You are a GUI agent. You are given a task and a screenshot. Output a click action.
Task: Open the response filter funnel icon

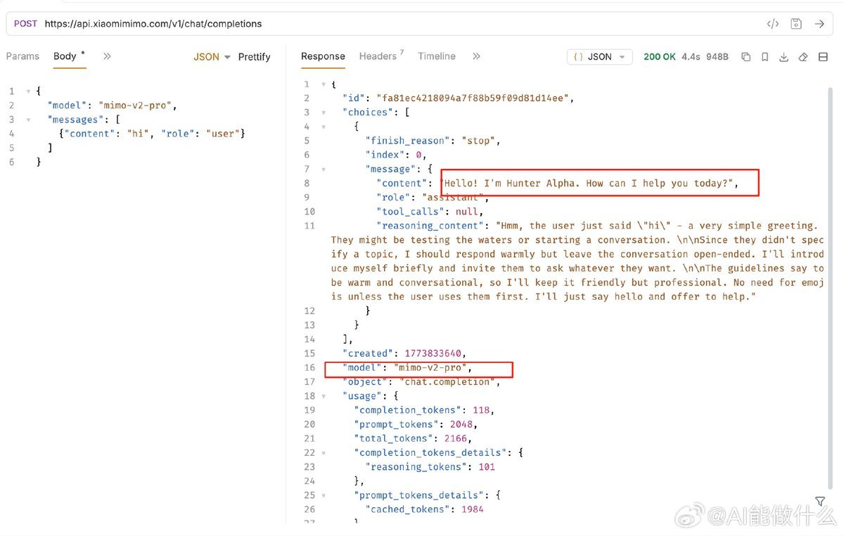click(820, 501)
